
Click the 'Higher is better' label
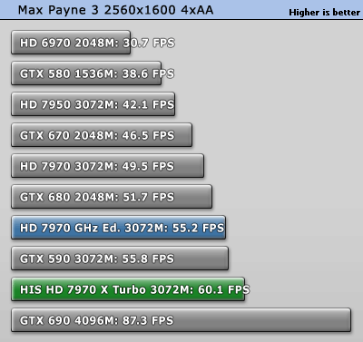[324, 13]
